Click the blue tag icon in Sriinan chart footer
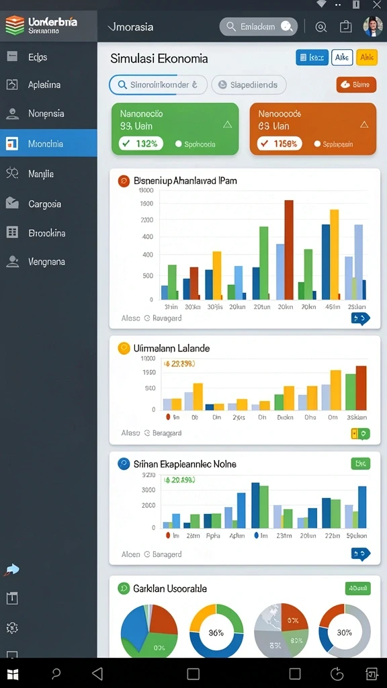 tap(360, 554)
